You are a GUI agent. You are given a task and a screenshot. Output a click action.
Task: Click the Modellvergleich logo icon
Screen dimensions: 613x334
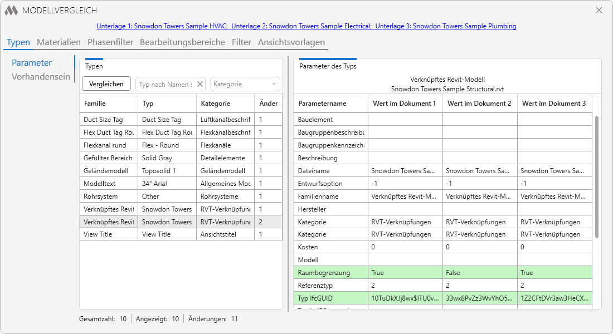point(11,11)
